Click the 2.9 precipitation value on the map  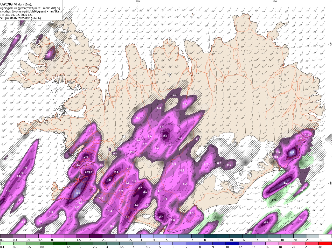145,192
